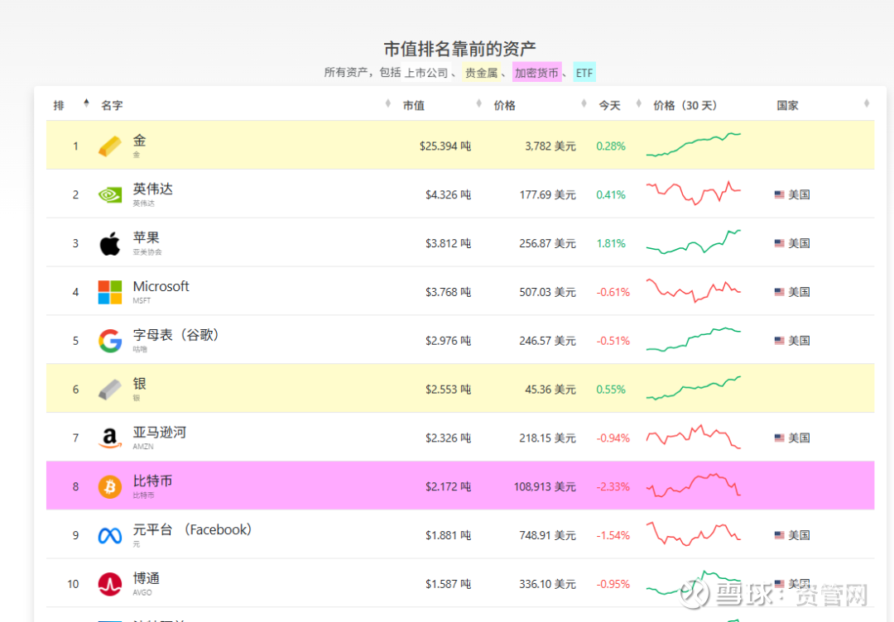Toggle the 加密货币 filter
This screenshot has width=894, height=622.
[536, 72]
